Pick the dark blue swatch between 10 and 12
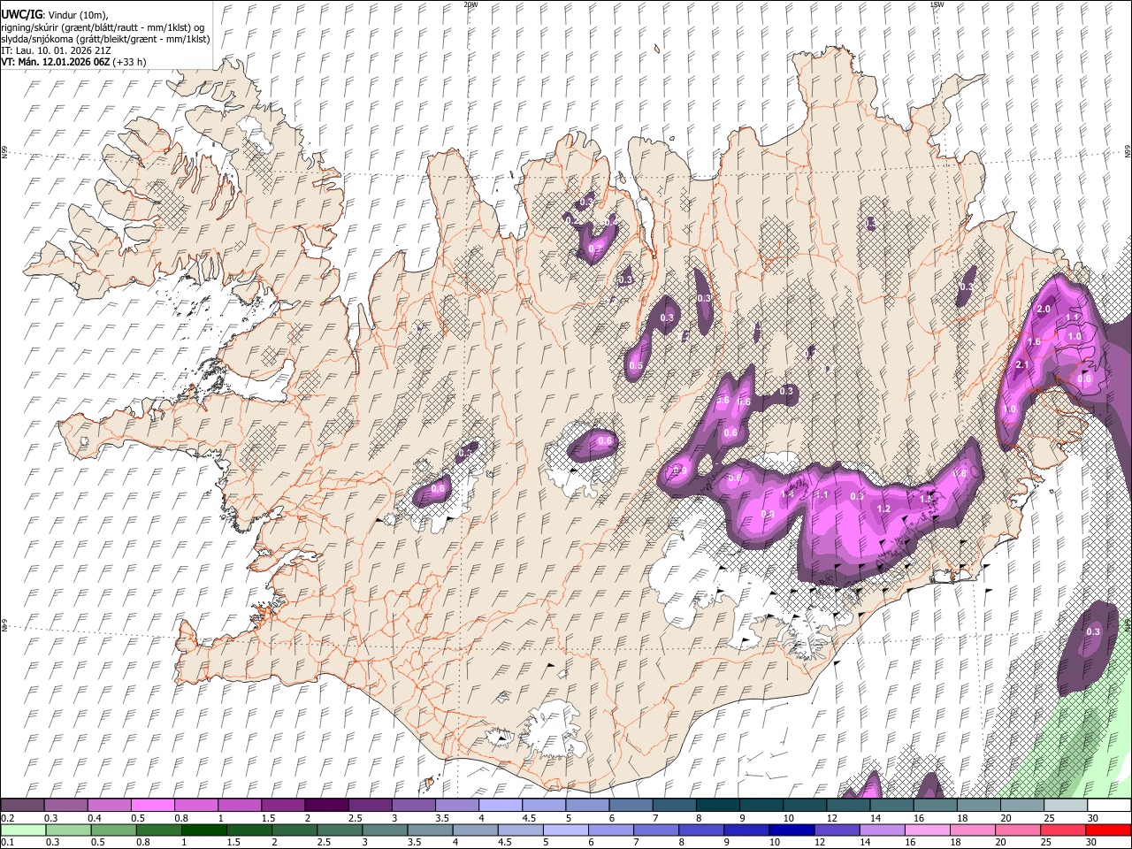The image size is (1132, 849). 790,830
